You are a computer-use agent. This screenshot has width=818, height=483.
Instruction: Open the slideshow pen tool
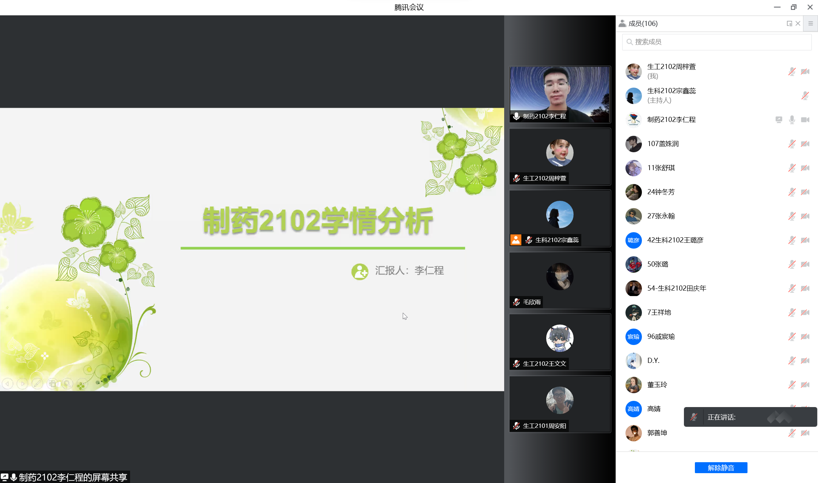click(37, 384)
